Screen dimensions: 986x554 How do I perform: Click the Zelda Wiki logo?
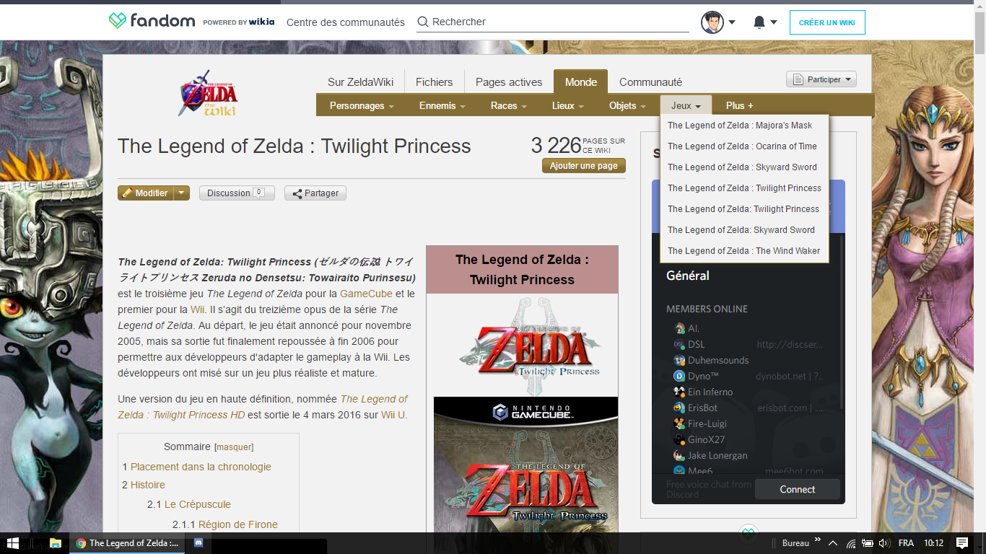tap(208, 93)
